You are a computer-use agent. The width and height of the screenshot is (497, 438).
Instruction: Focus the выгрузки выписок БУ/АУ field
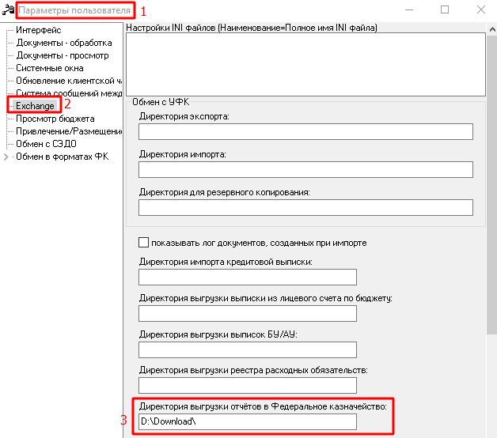tap(248, 349)
